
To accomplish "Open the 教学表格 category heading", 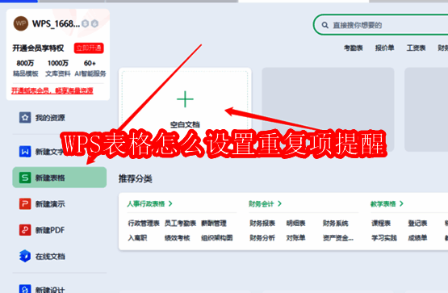I will (x=383, y=203).
